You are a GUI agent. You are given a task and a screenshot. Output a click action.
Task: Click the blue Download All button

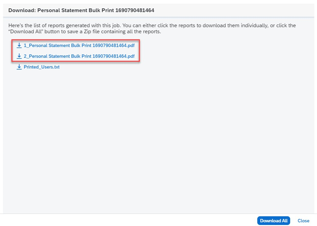click(x=273, y=221)
